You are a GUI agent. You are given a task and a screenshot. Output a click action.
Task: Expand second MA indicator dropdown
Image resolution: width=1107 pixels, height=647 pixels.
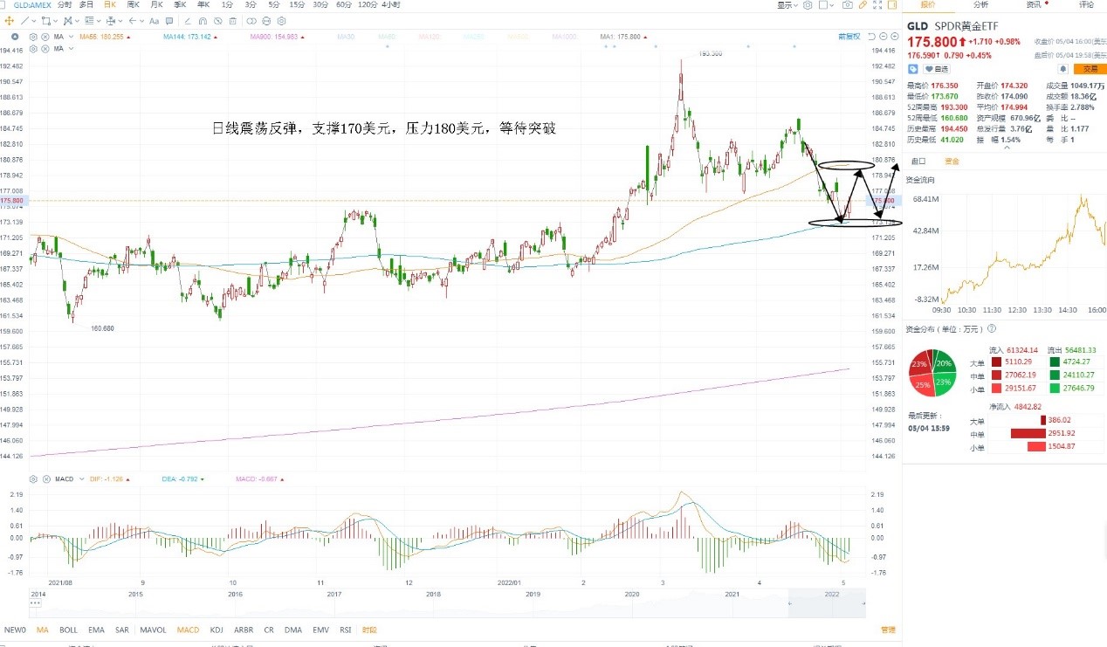click(x=71, y=49)
